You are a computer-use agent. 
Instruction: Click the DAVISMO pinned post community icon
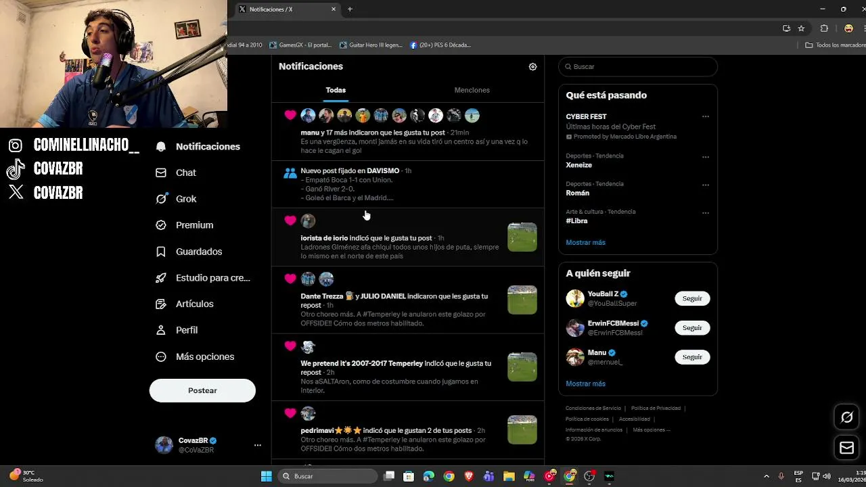[290, 173]
